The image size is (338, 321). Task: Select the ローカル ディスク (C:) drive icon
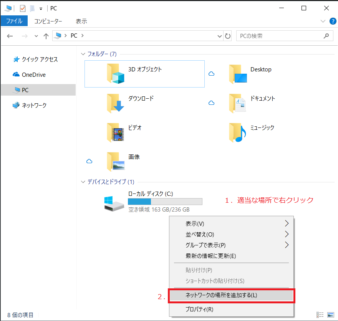(x=114, y=203)
